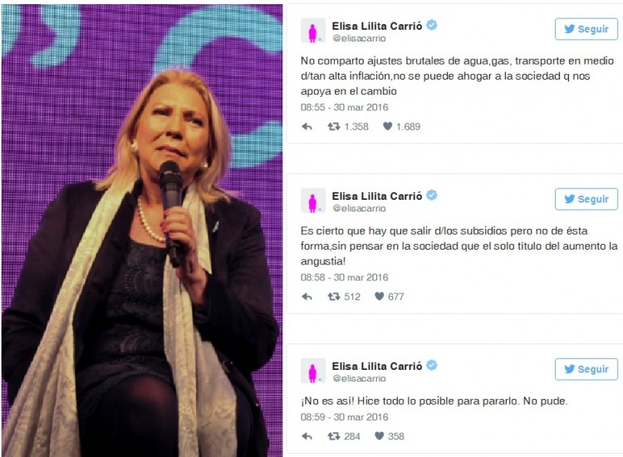Retweet the tweet with 284 retweets
The image size is (623, 457).
(x=333, y=436)
